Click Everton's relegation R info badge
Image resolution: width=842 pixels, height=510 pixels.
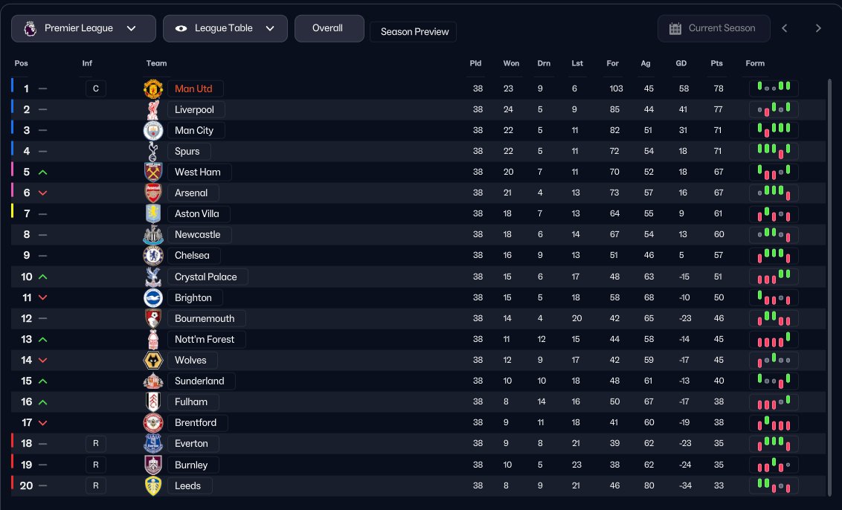pyautogui.click(x=95, y=444)
